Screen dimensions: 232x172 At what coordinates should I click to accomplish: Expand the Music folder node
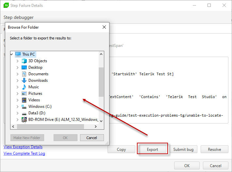(17, 87)
